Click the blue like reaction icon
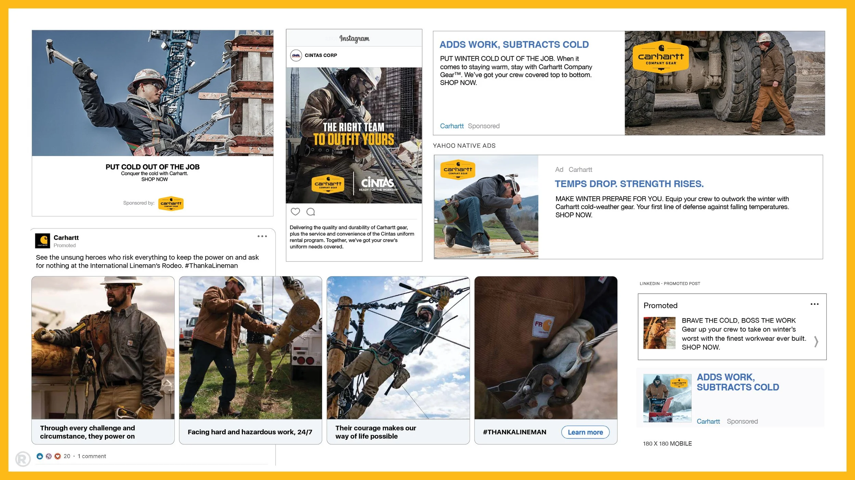Screen dimensions: 855x480 [40, 456]
